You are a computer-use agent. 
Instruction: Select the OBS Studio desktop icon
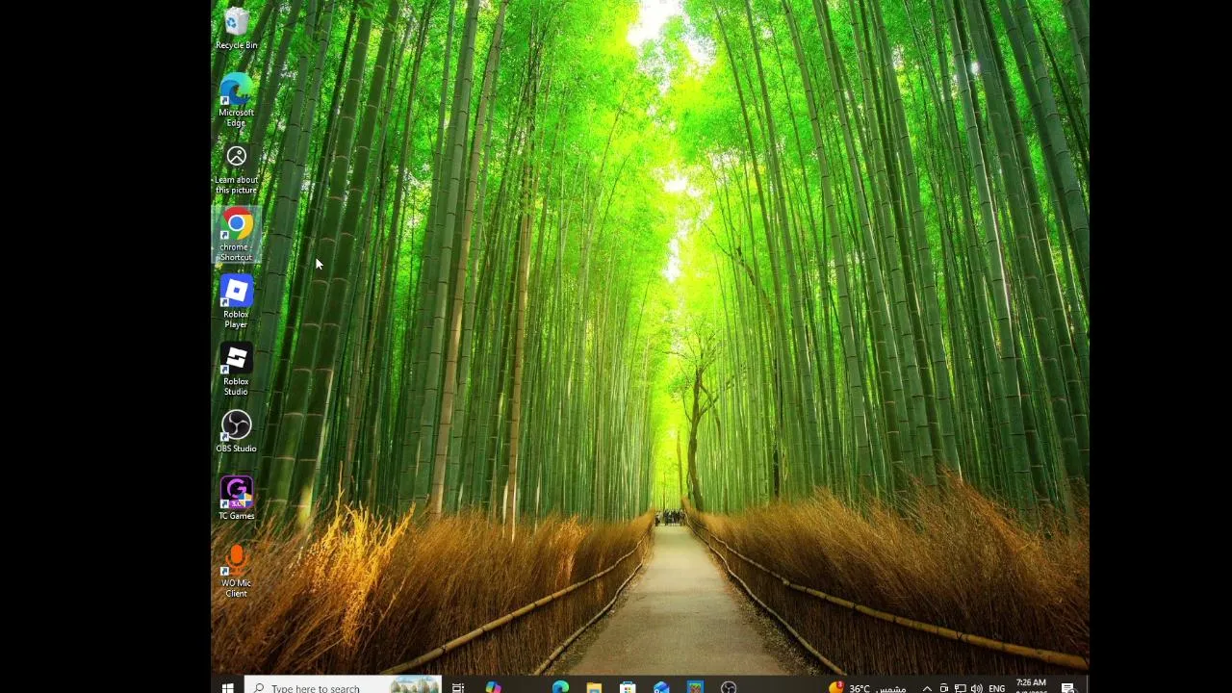pos(236,431)
